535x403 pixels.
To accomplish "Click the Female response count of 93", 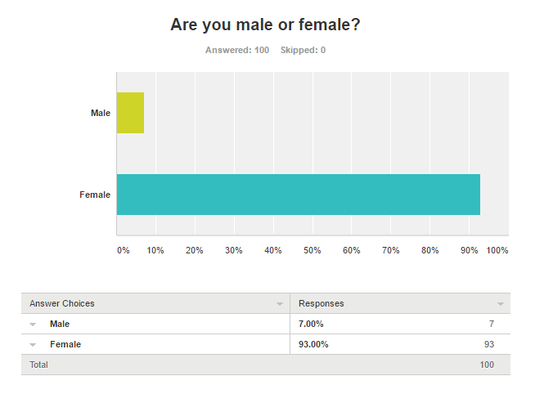I will coord(488,344).
